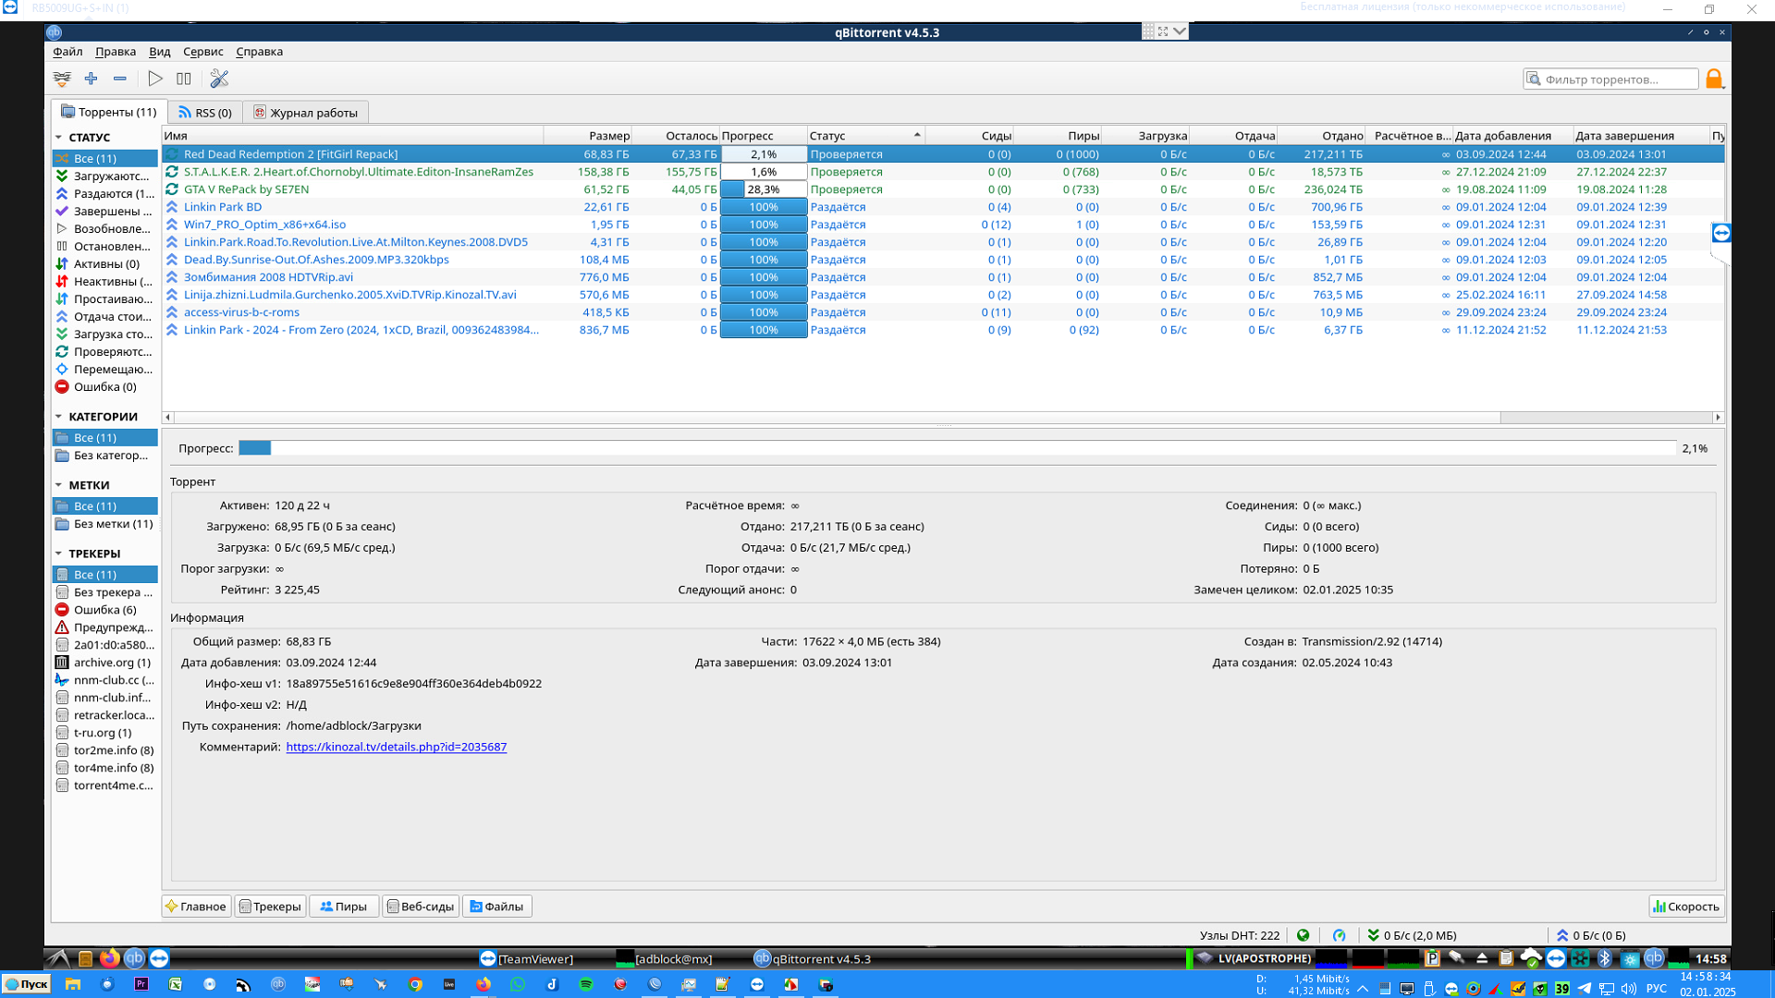
Task: Click the TeamViewer side panel arrow icon
Action: pos(1721,233)
